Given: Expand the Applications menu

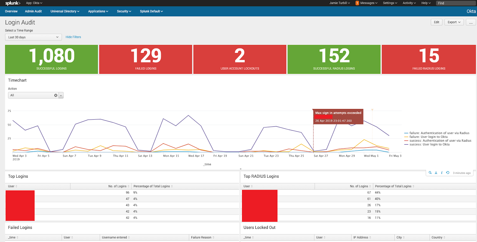Looking at the screenshot, I should pyautogui.click(x=98, y=11).
